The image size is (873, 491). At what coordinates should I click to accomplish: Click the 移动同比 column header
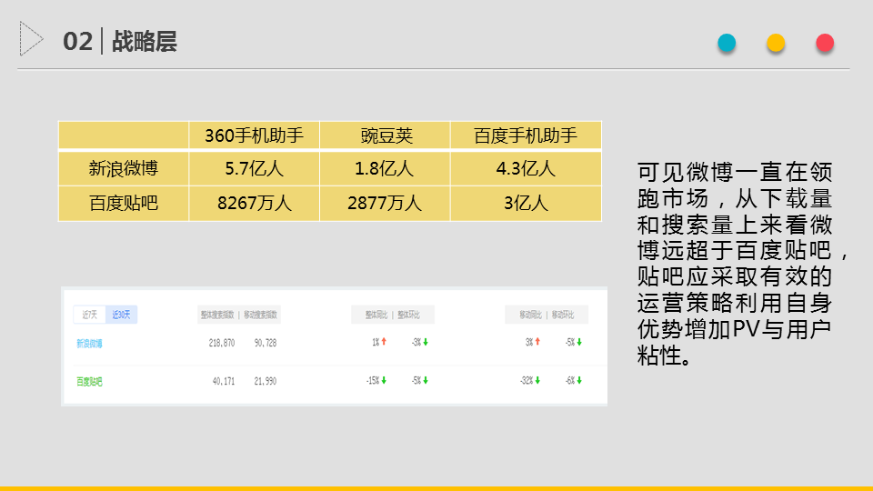(x=530, y=316)
